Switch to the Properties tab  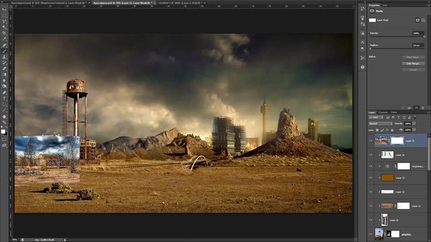pos(374,5)
